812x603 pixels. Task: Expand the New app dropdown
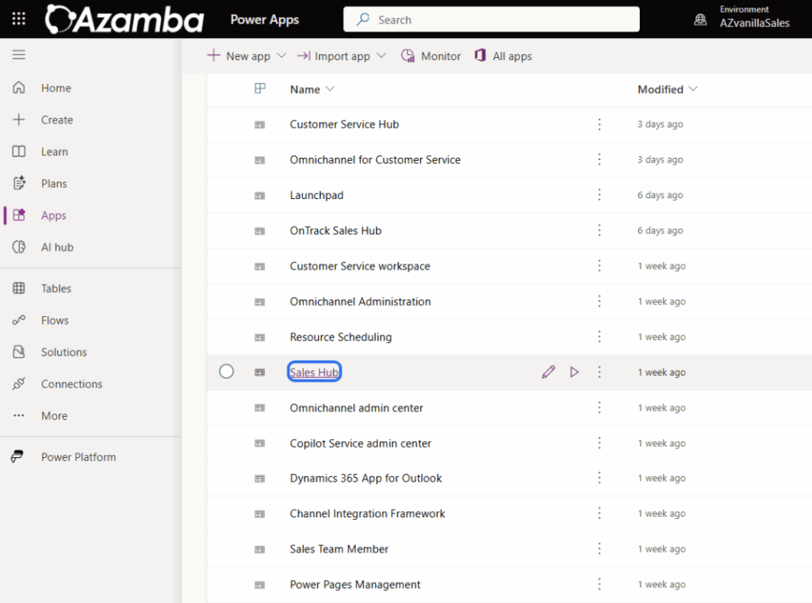click(281, 56)
